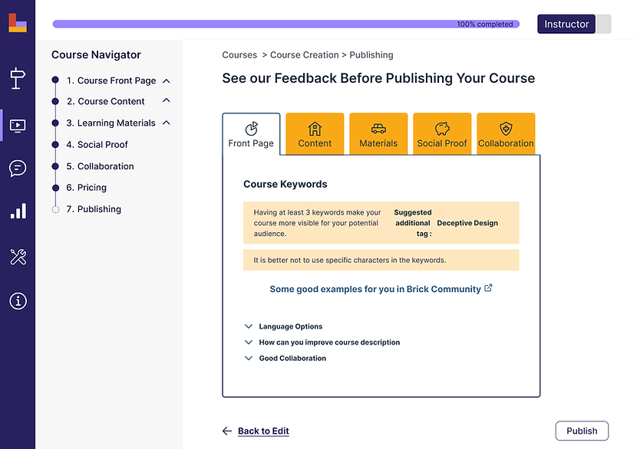Screen dimensions: 637x449
Task: Open the analytics bar chart sidebar icon
Action: [x=18, y=211]
